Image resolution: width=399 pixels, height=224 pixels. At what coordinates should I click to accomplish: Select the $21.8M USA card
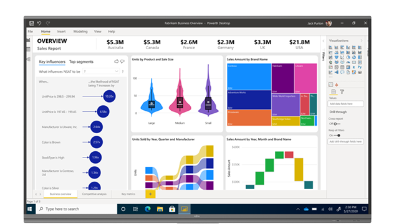pyautogui.click(x=299, y=44)
